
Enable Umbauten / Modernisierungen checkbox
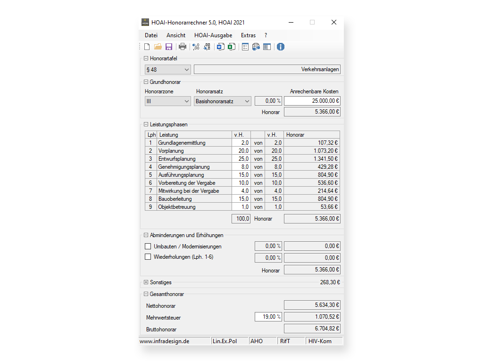click(148, 246)
